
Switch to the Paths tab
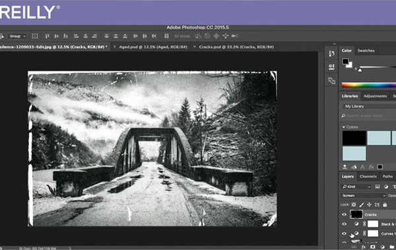387,176
